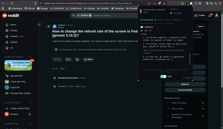Collapse the Games on Reddit section

click(30, 57)
